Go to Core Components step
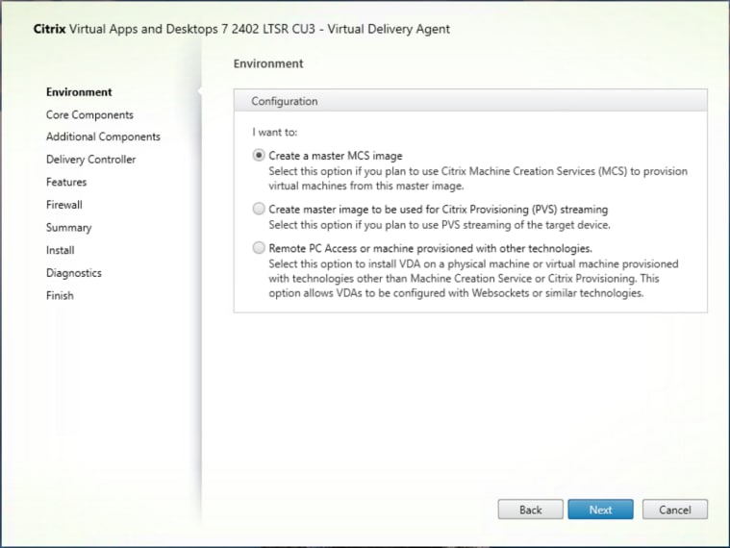Image resolution: width=730 pixels, height=548 pixels. coord(89,115)
